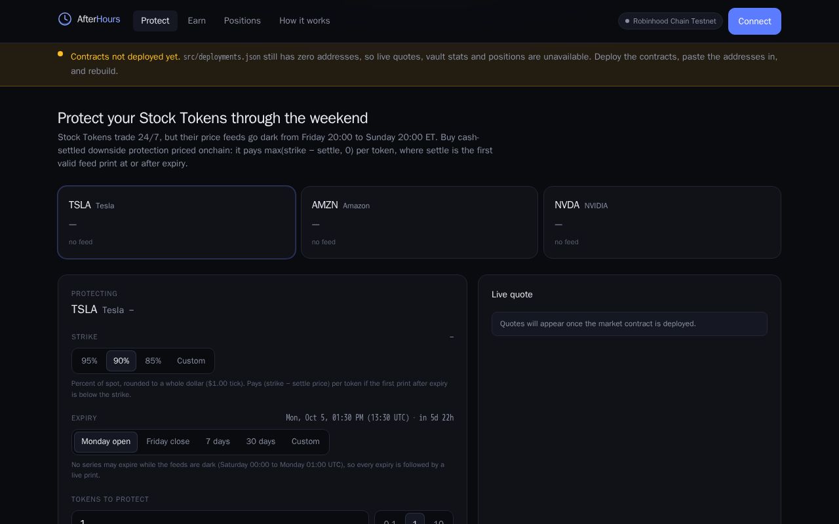Select the AMZN Amazon token card
This screenshot has width=839, height=524.
[419, 222]
